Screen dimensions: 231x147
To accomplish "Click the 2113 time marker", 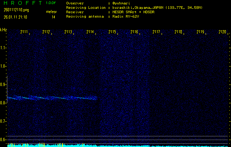I will (x=68, y=32).
